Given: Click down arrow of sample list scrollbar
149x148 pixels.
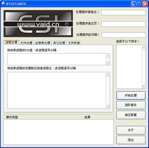Looking at the screenshot, I should (143, 86).
